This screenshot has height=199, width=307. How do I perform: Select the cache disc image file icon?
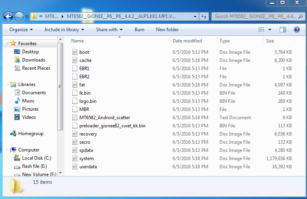[x=75, y=60]
